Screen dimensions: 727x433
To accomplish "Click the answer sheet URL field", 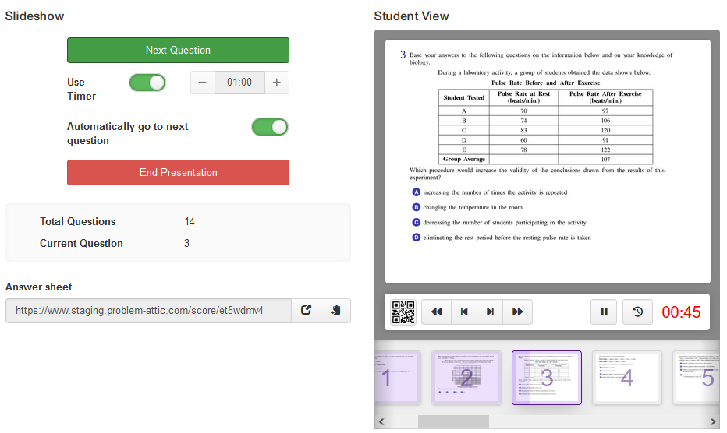I will click(148, 310).
